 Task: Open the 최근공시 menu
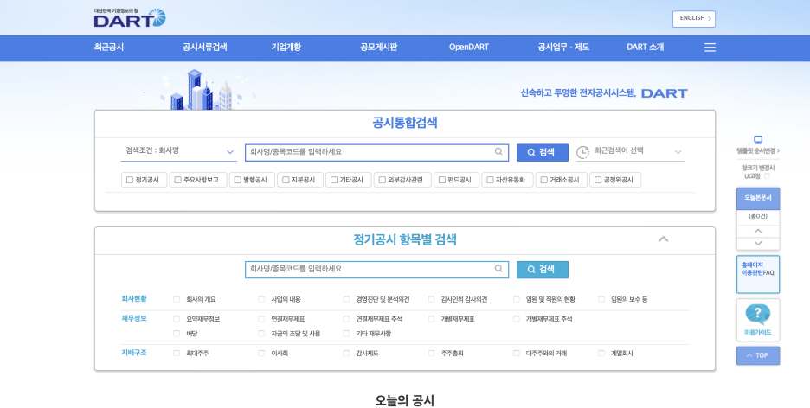tap(109, 47)
